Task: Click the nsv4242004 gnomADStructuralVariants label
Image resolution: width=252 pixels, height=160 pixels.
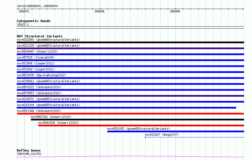Action: pos(48,105)
